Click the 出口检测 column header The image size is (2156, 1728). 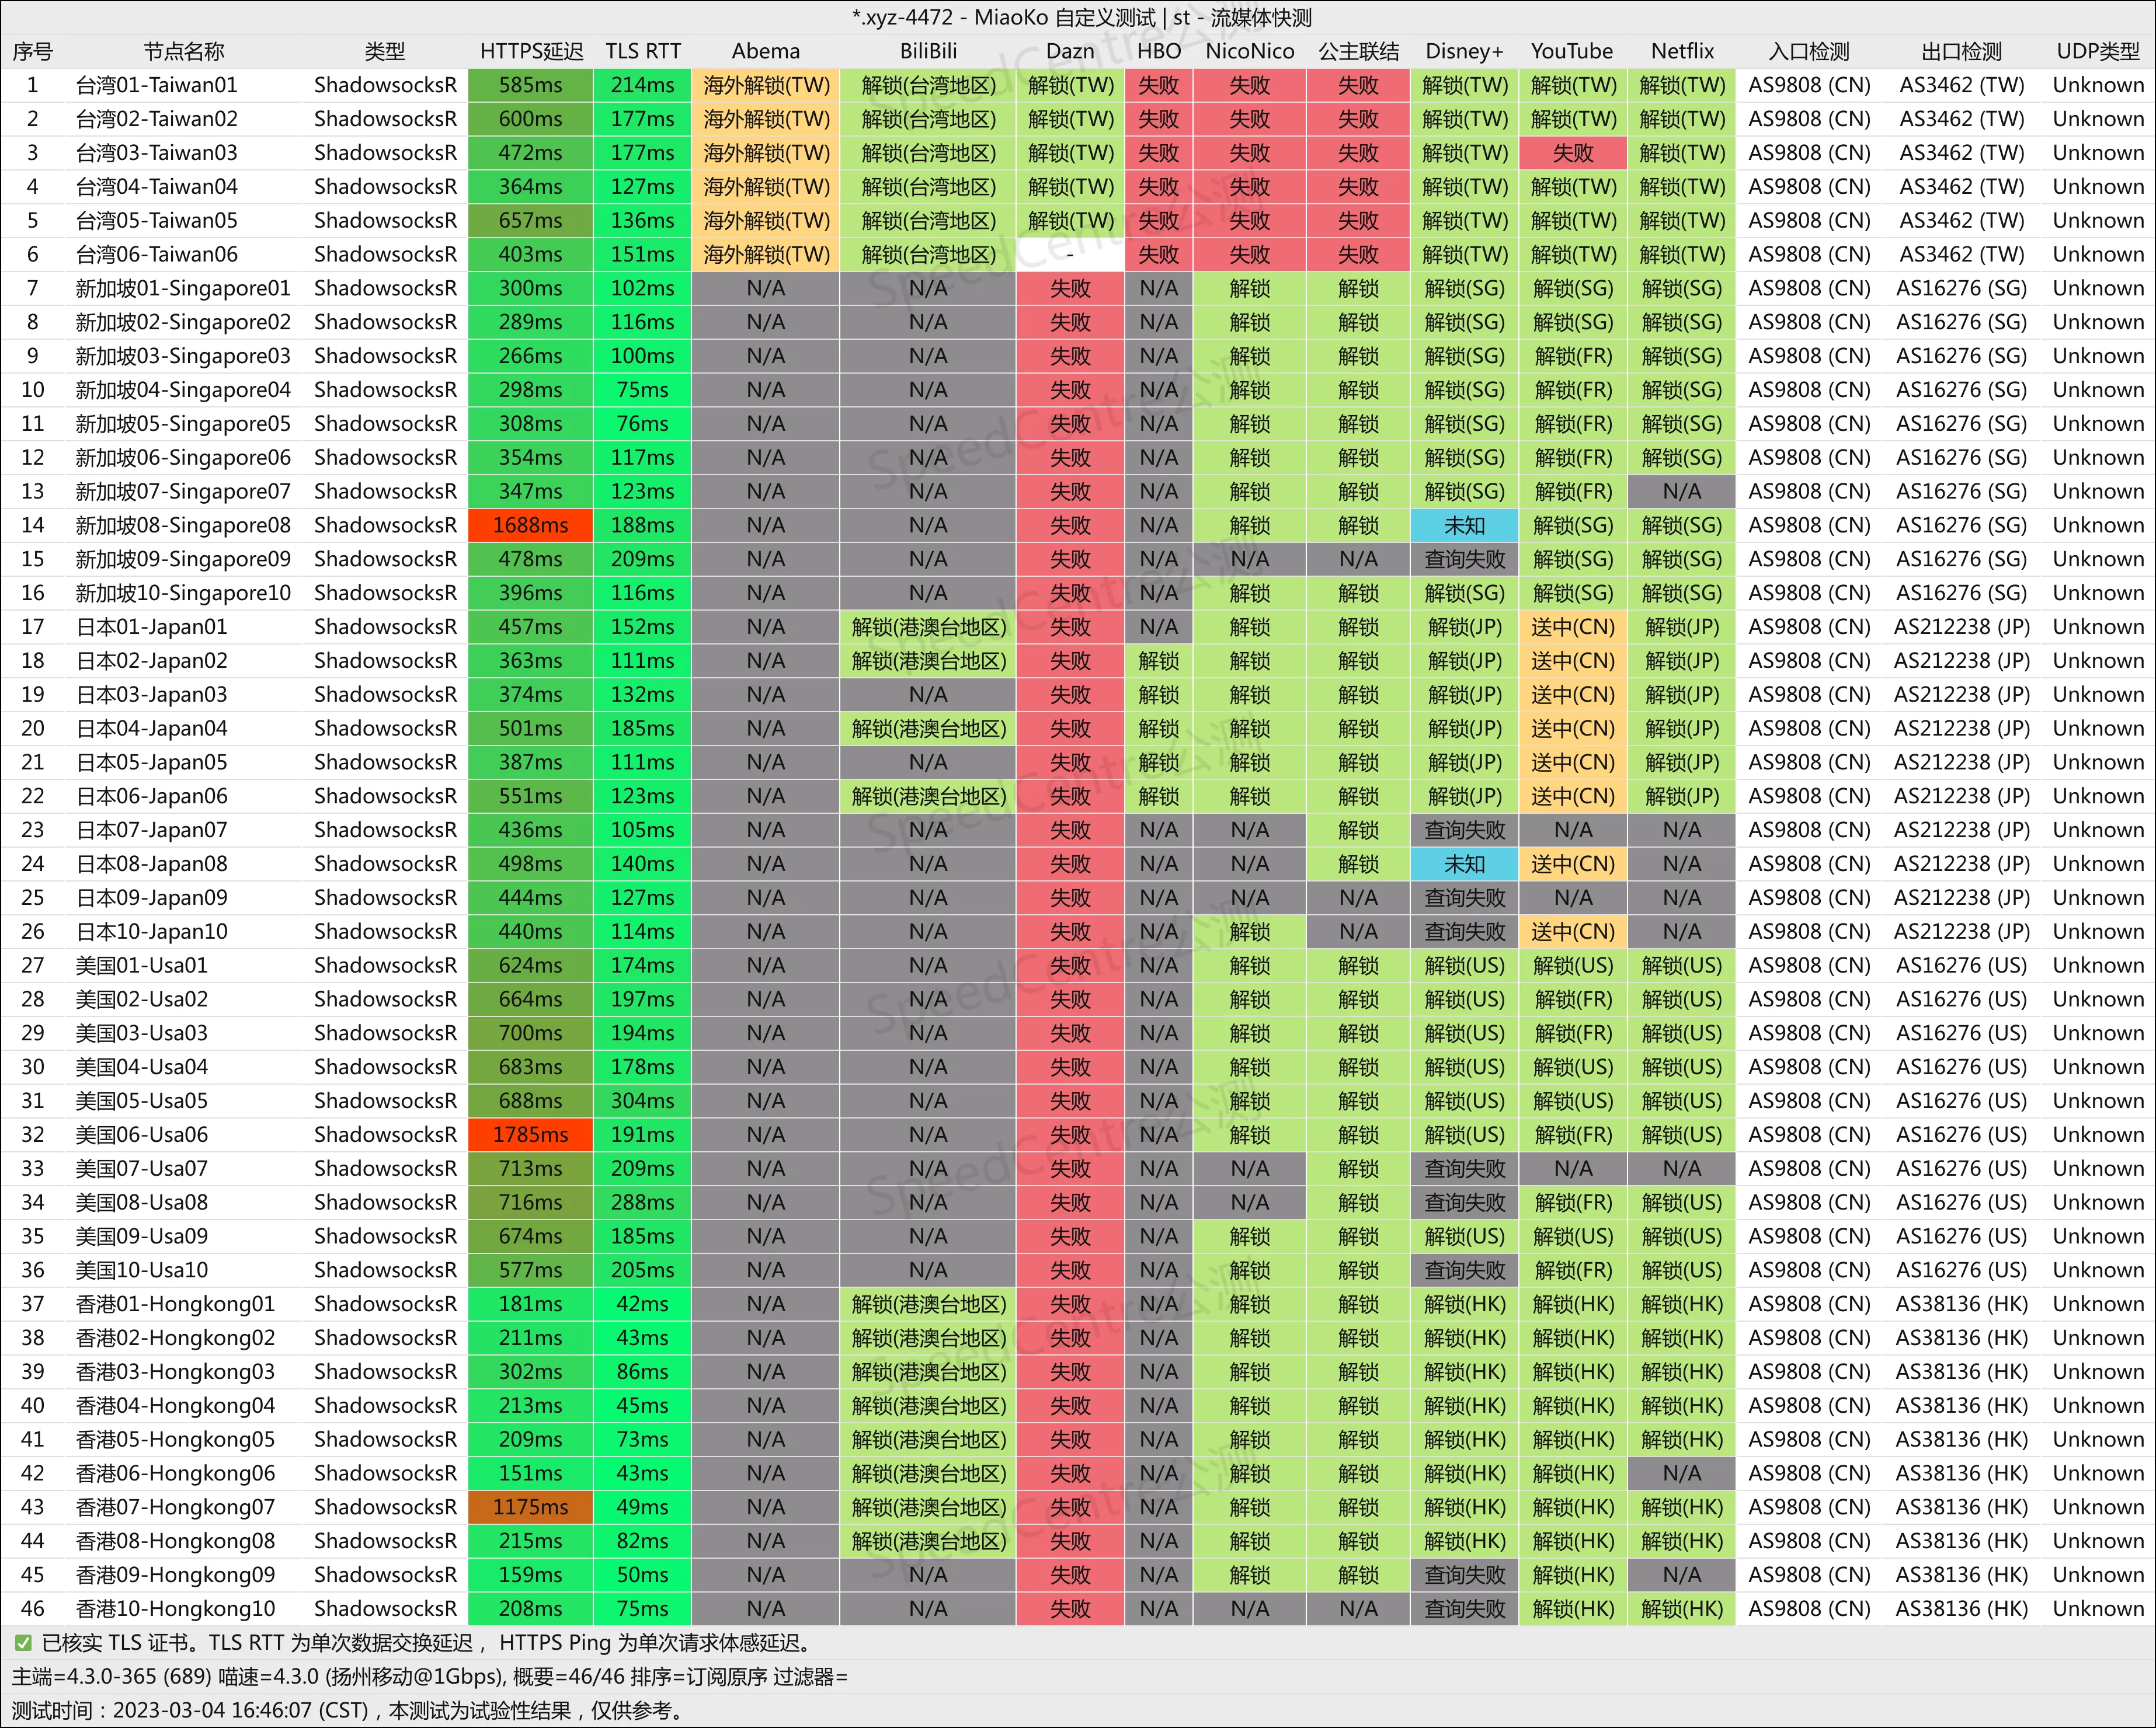click(1961, 51)
